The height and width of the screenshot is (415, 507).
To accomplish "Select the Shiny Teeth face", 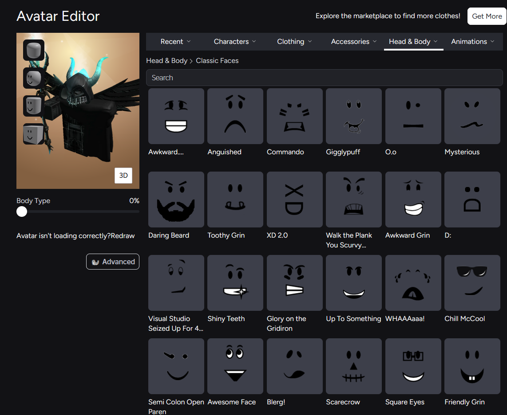I will [x=235, y=282].
